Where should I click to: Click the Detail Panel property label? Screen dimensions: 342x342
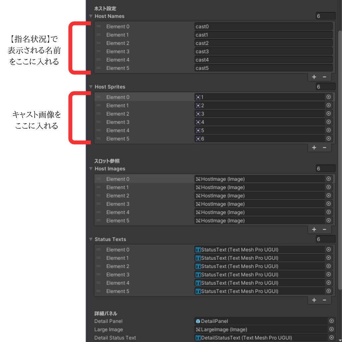coord(109,321)
